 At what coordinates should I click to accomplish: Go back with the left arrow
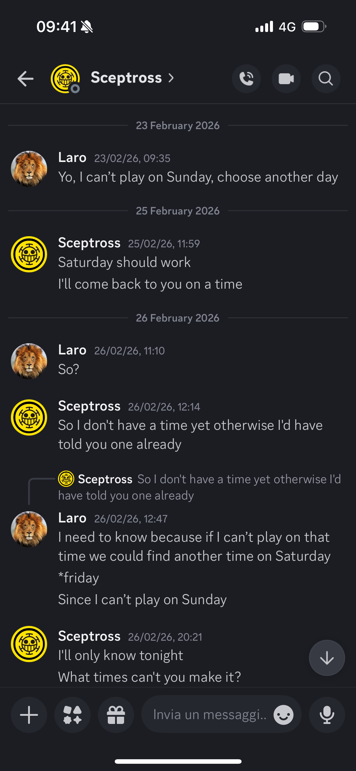coord(26,79)
